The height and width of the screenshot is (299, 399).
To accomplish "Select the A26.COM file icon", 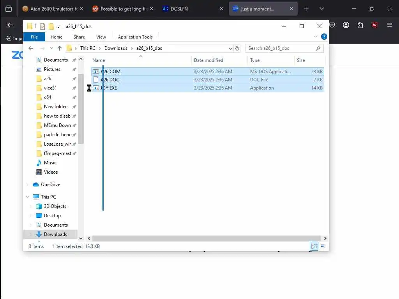I will [96, 72].
